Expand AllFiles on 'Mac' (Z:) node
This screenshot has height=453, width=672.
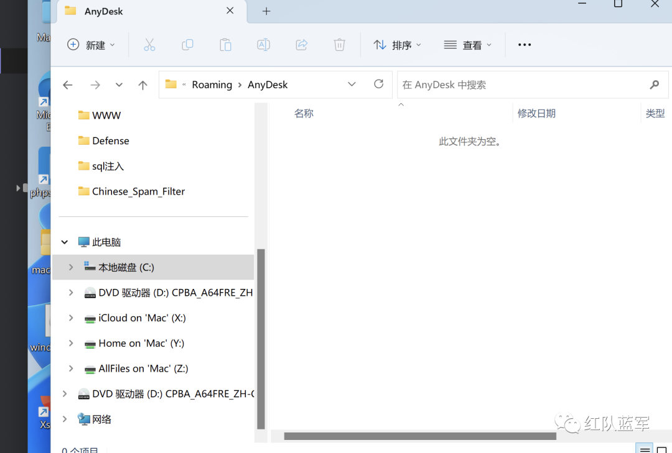click(71, 368)
